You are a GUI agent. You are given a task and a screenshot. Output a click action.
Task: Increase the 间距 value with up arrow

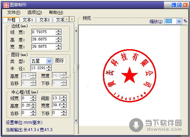coord(64,97)
